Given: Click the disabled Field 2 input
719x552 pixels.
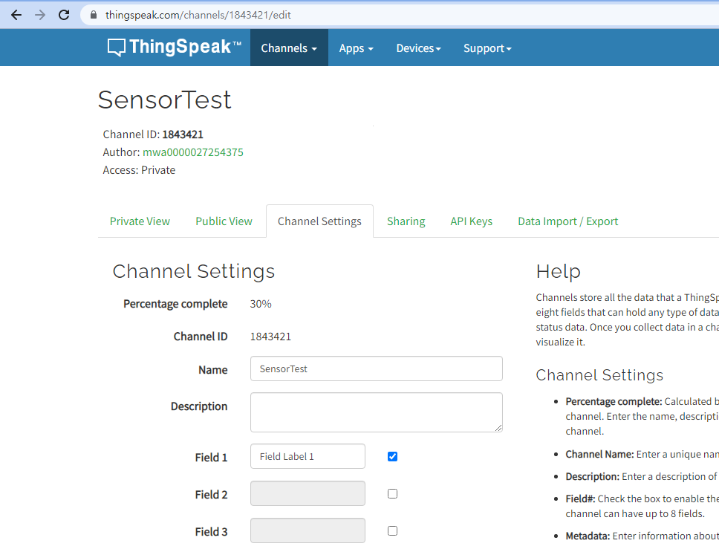Looking at the screenshot, I should tap(308, 493).
